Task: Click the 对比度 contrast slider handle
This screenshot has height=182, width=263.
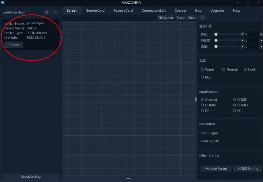Action: click(216, 41)
